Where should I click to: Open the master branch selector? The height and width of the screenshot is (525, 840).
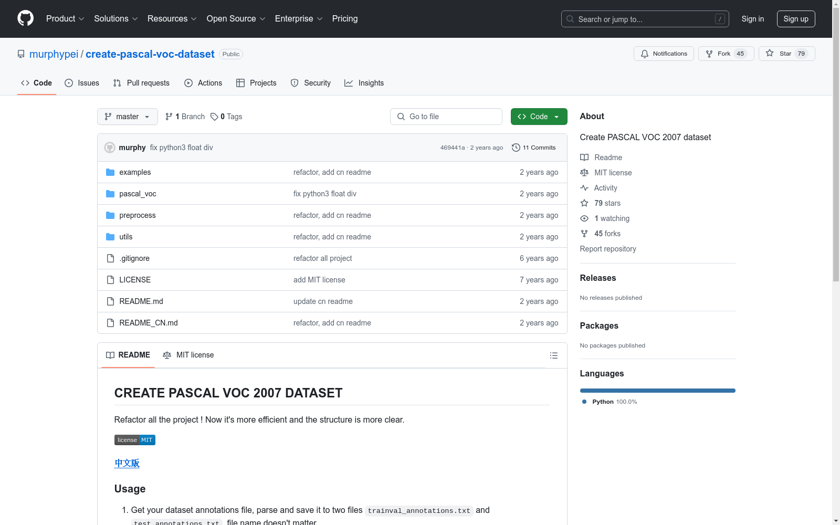click(x=128, y=117)
